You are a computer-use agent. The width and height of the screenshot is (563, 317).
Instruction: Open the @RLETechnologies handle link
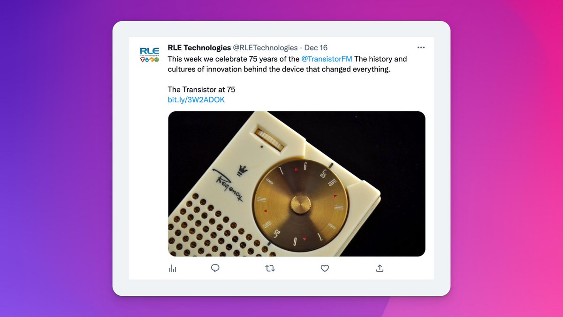(x=266, y=47)
